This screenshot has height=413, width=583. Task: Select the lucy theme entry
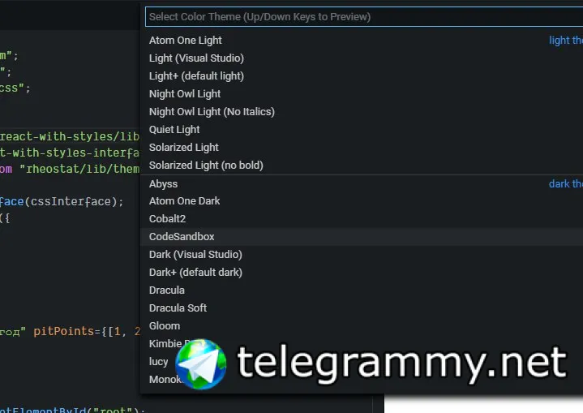pyautogui.click(x=362, y=362)
